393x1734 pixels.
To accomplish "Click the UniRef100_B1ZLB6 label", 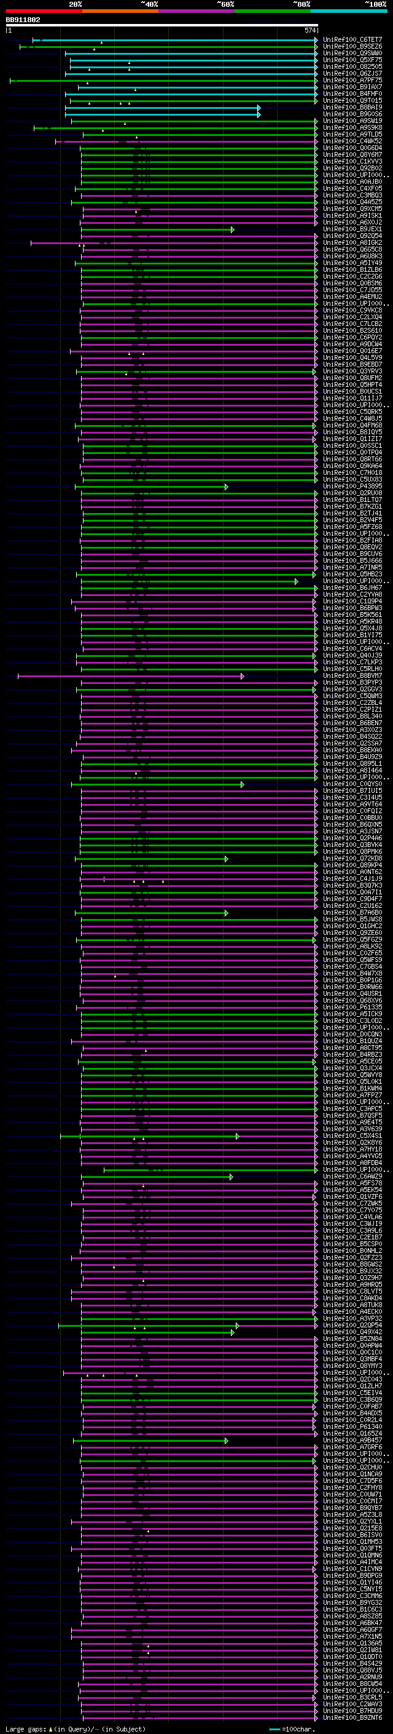I will tap(352, 270).
